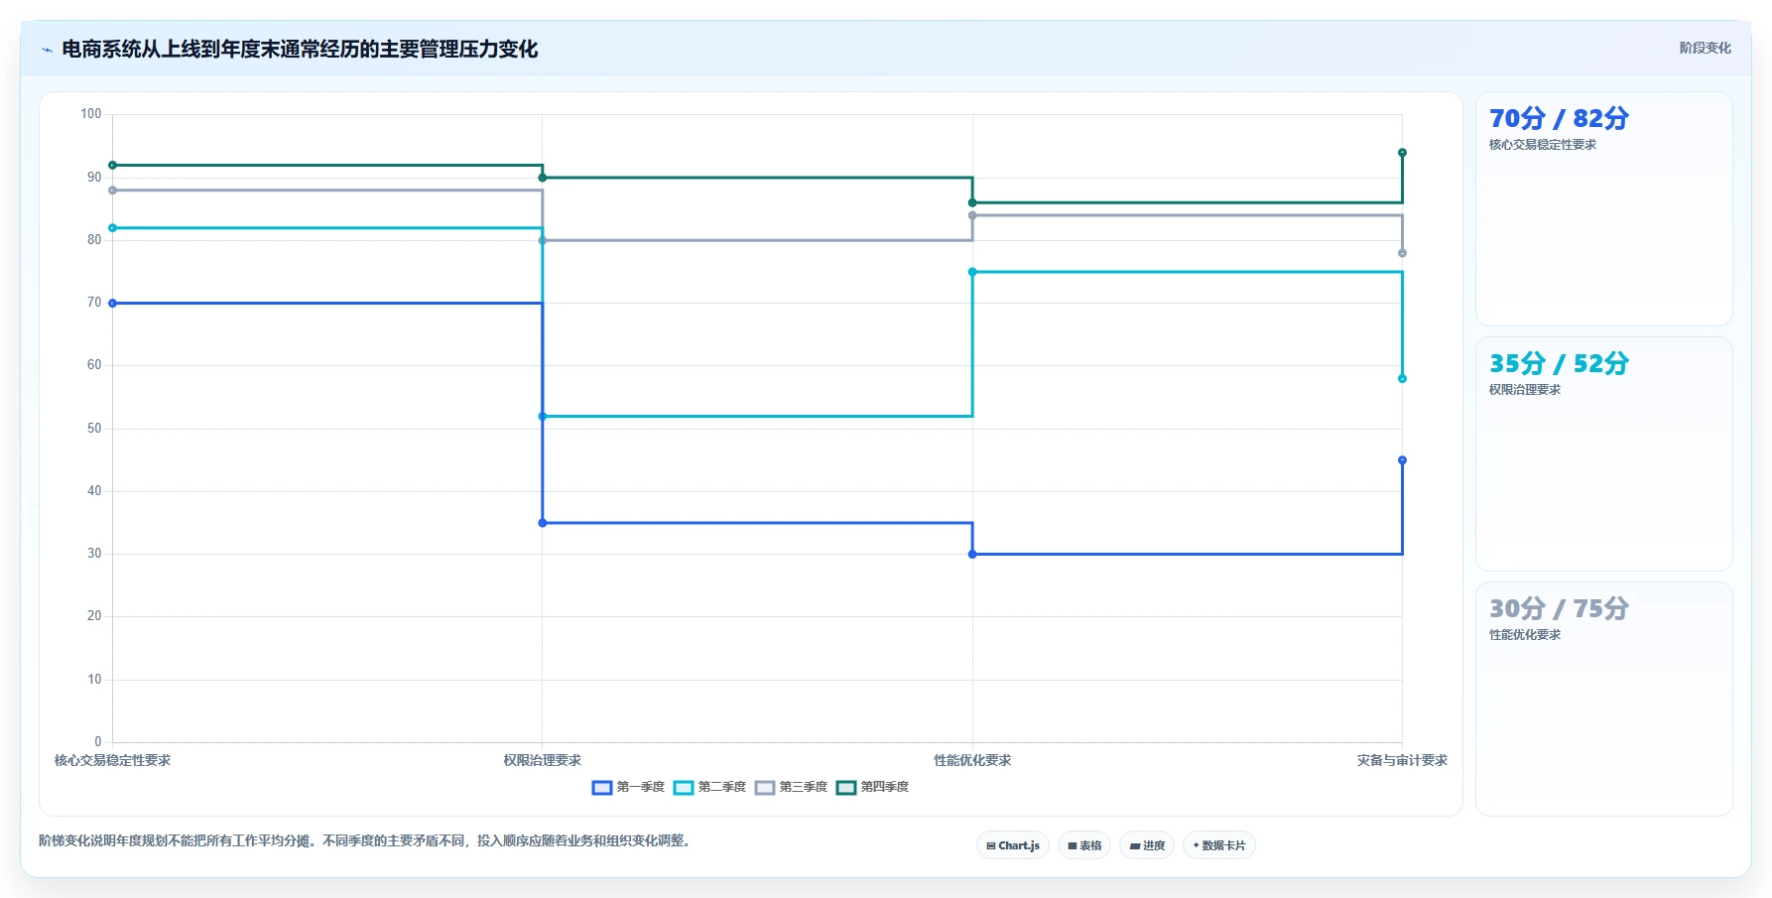Click 第四季度 point at value 94
The width and height of the screenshot is (1772, 898).
tap(1402, 153)
